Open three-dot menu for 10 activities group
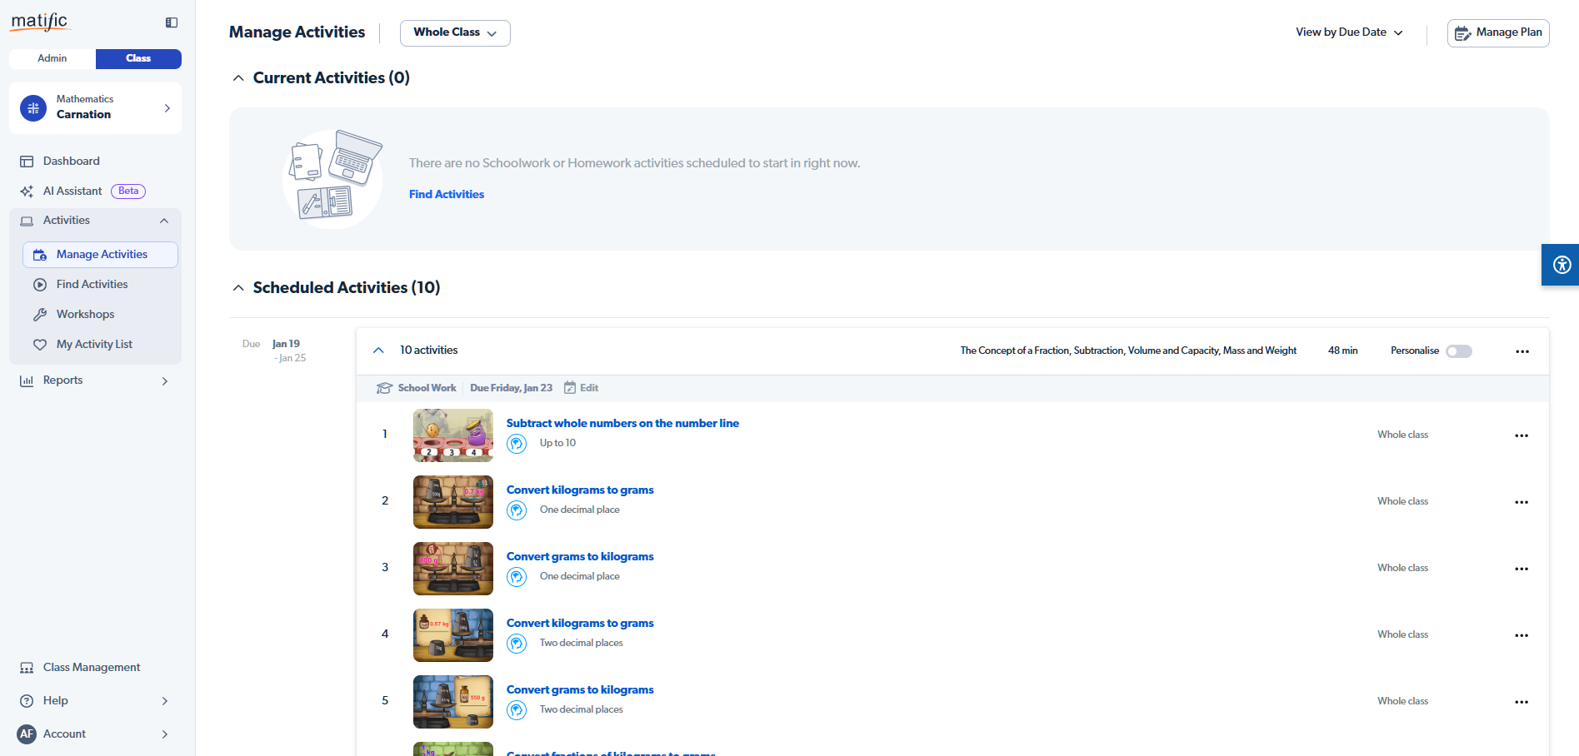This screenshot has width=1579, height=756. (x=1522, y=351)
